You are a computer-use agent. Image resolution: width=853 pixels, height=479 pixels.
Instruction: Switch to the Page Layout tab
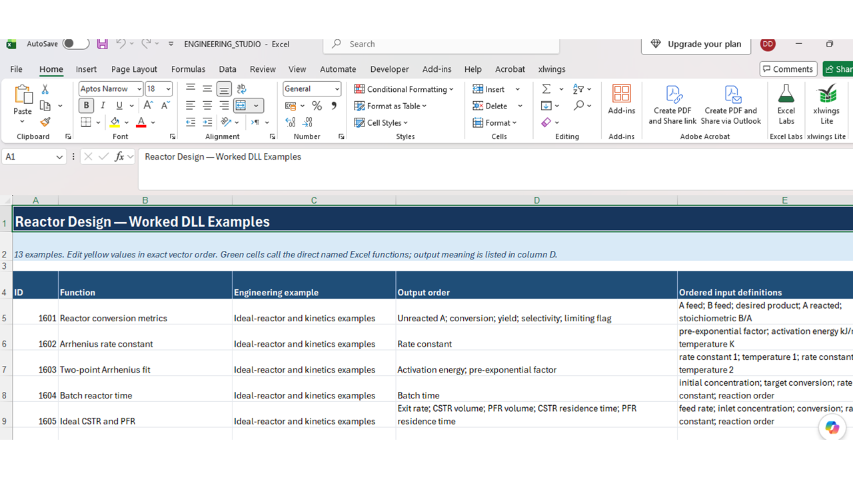(134, 69)
